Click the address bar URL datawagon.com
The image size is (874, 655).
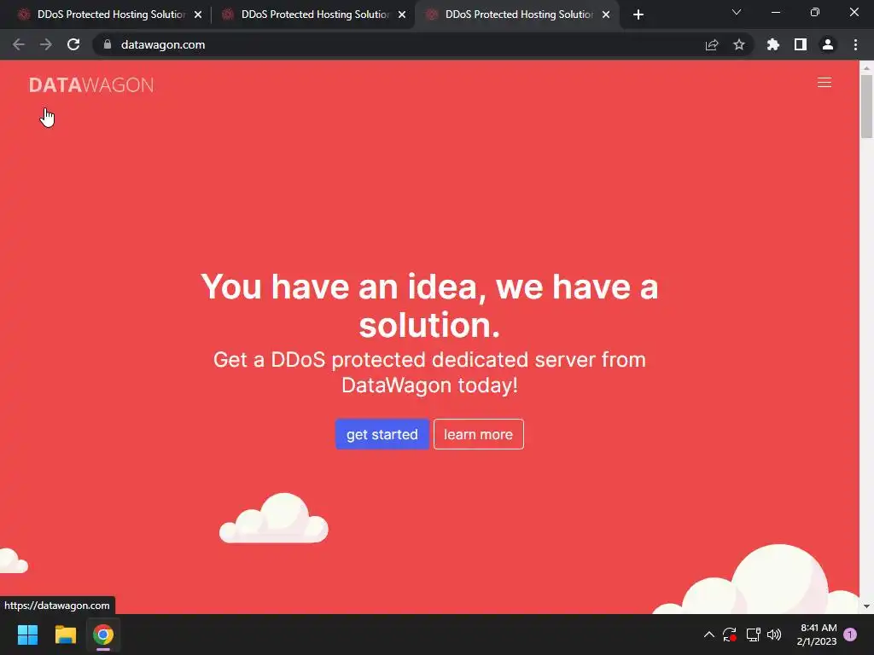pyautogui.click(x=163, y=44)
